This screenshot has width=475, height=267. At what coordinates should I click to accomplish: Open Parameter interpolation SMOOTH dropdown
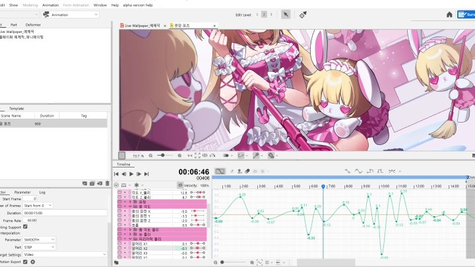[x=39, y=239]
